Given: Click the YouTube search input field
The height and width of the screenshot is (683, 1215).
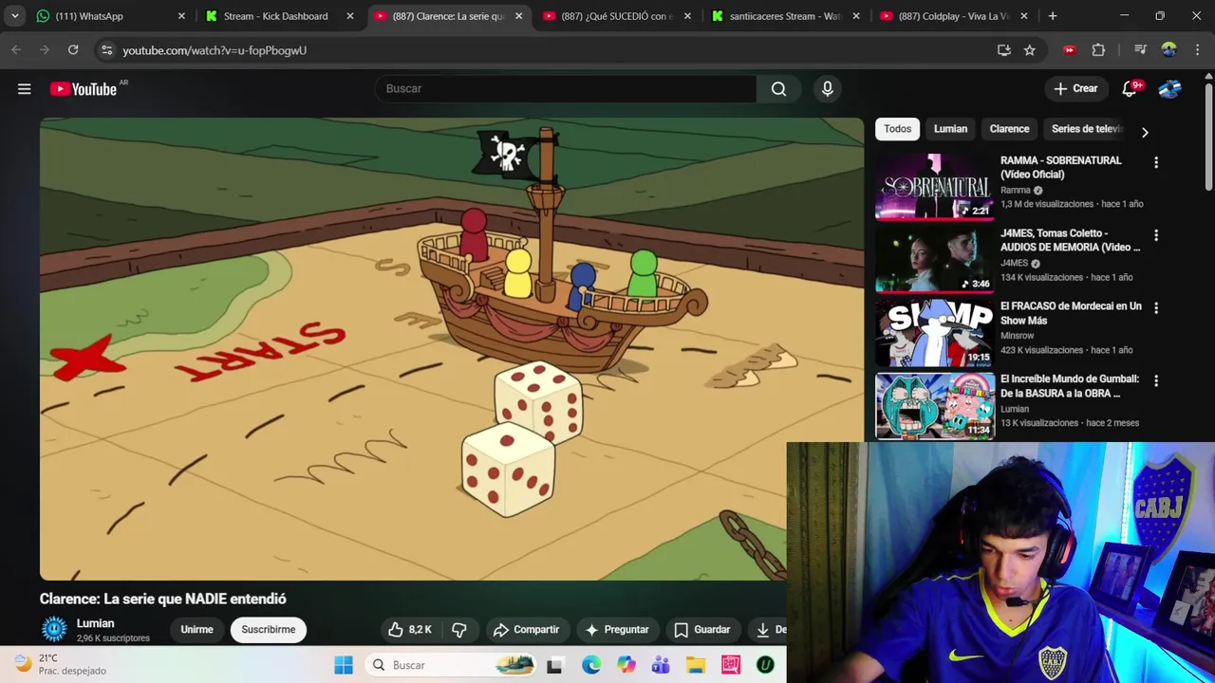Looking at the screenshot, I should click(x=566, y=88).
